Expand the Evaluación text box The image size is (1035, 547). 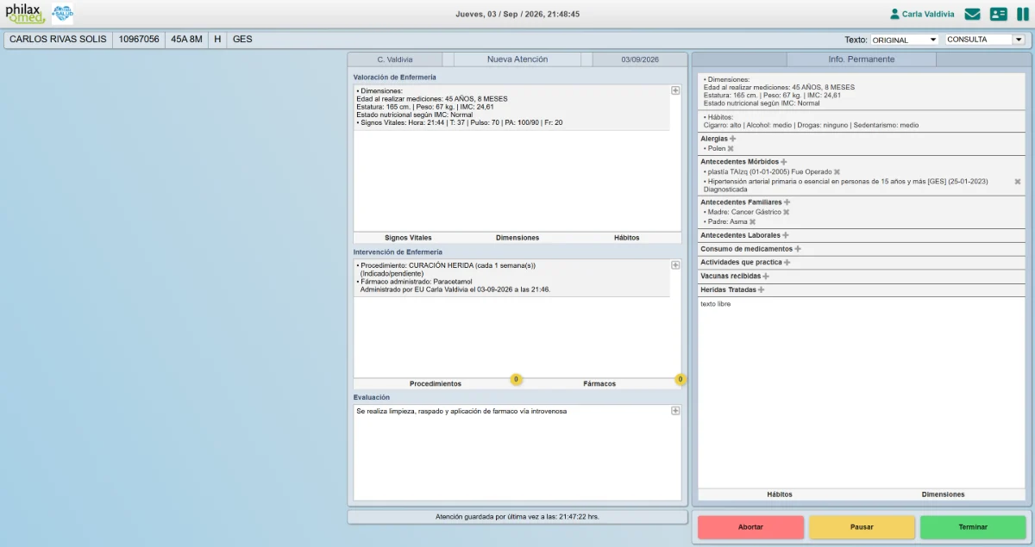(675, 411)
